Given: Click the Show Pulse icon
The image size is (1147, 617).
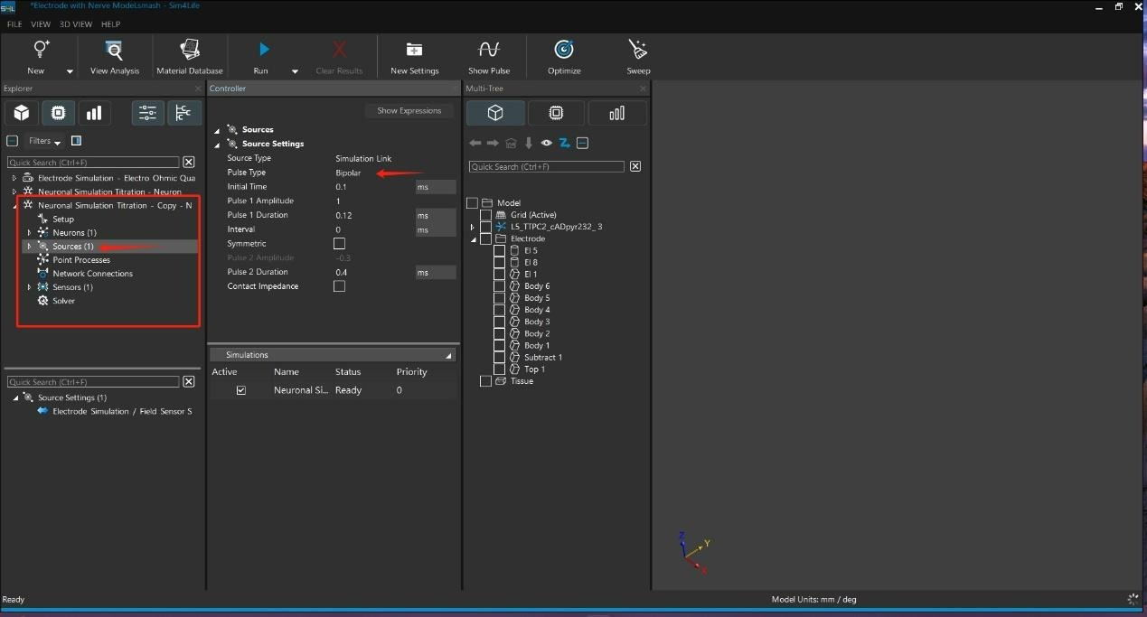Looking at the screenshot, I should [489, 50].
